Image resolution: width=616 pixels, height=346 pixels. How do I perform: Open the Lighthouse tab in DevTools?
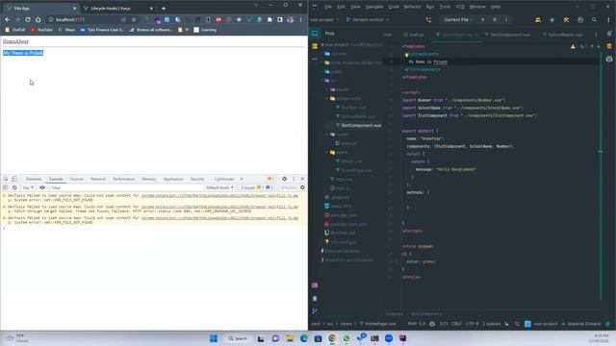pyautogui.click(x=224, y=179)
